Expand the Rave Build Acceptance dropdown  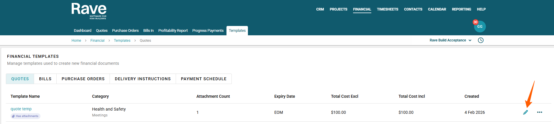450,40
